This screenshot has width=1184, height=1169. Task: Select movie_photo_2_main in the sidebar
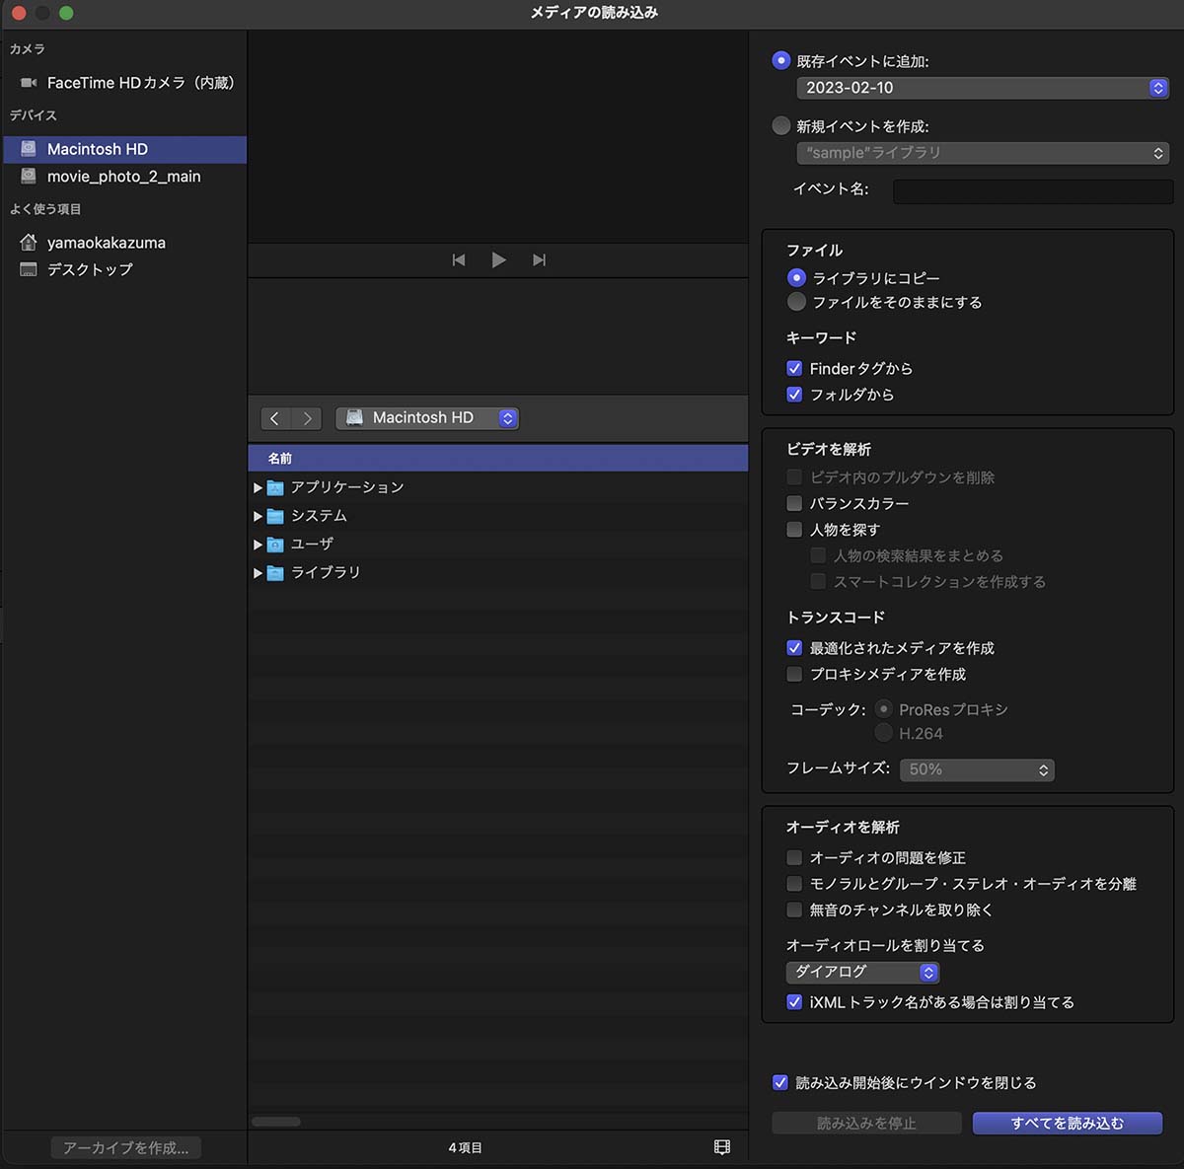click(x=124, y=177)
